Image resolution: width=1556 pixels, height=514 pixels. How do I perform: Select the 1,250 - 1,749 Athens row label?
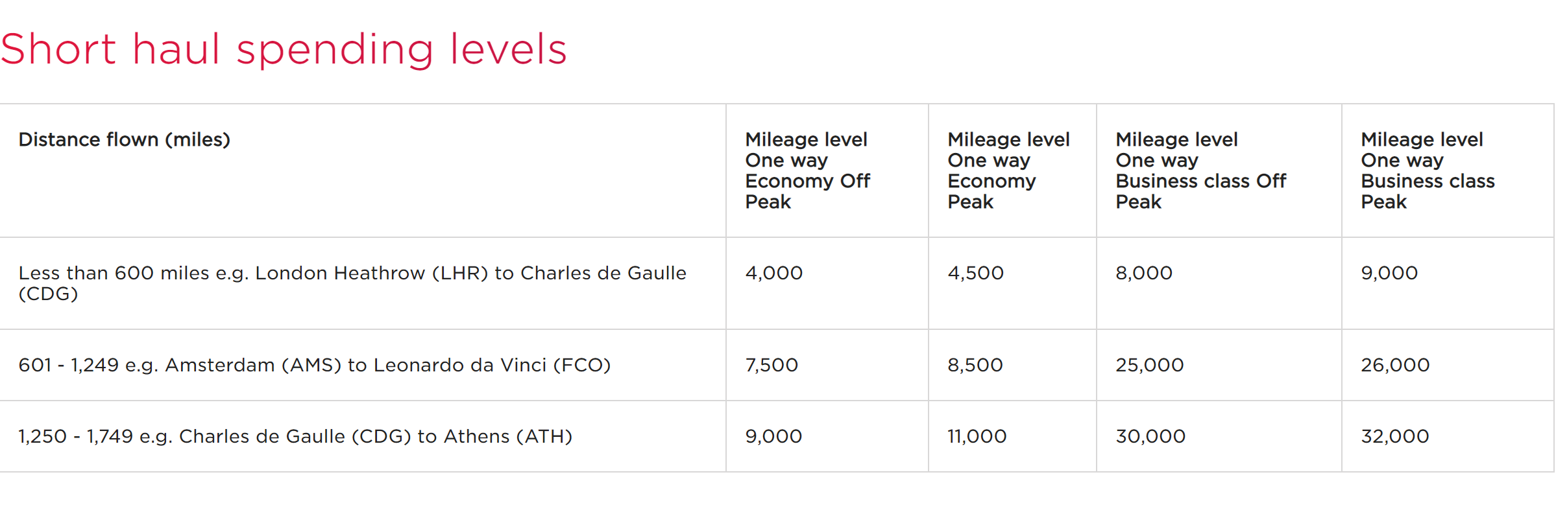(x=295, y=436)
